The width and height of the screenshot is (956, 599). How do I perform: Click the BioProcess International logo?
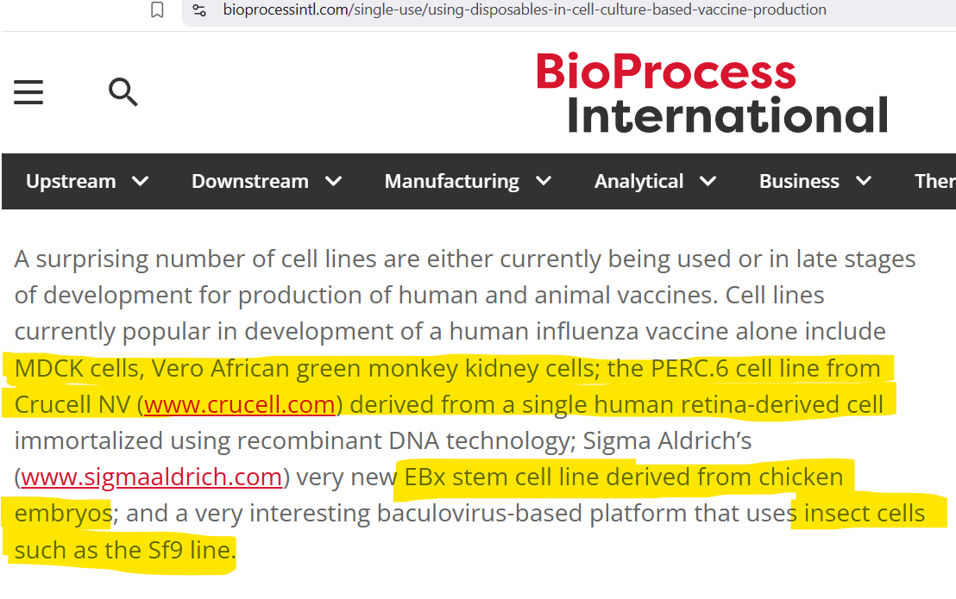pos(712,93)
